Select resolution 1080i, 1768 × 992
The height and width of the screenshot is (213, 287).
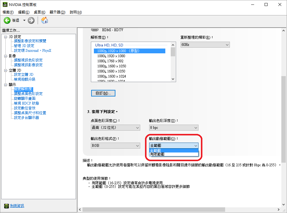pyautogui.click(x=110, y=61)
